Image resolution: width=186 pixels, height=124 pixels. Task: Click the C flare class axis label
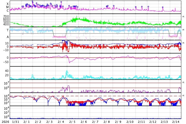[x=8, y=11]
